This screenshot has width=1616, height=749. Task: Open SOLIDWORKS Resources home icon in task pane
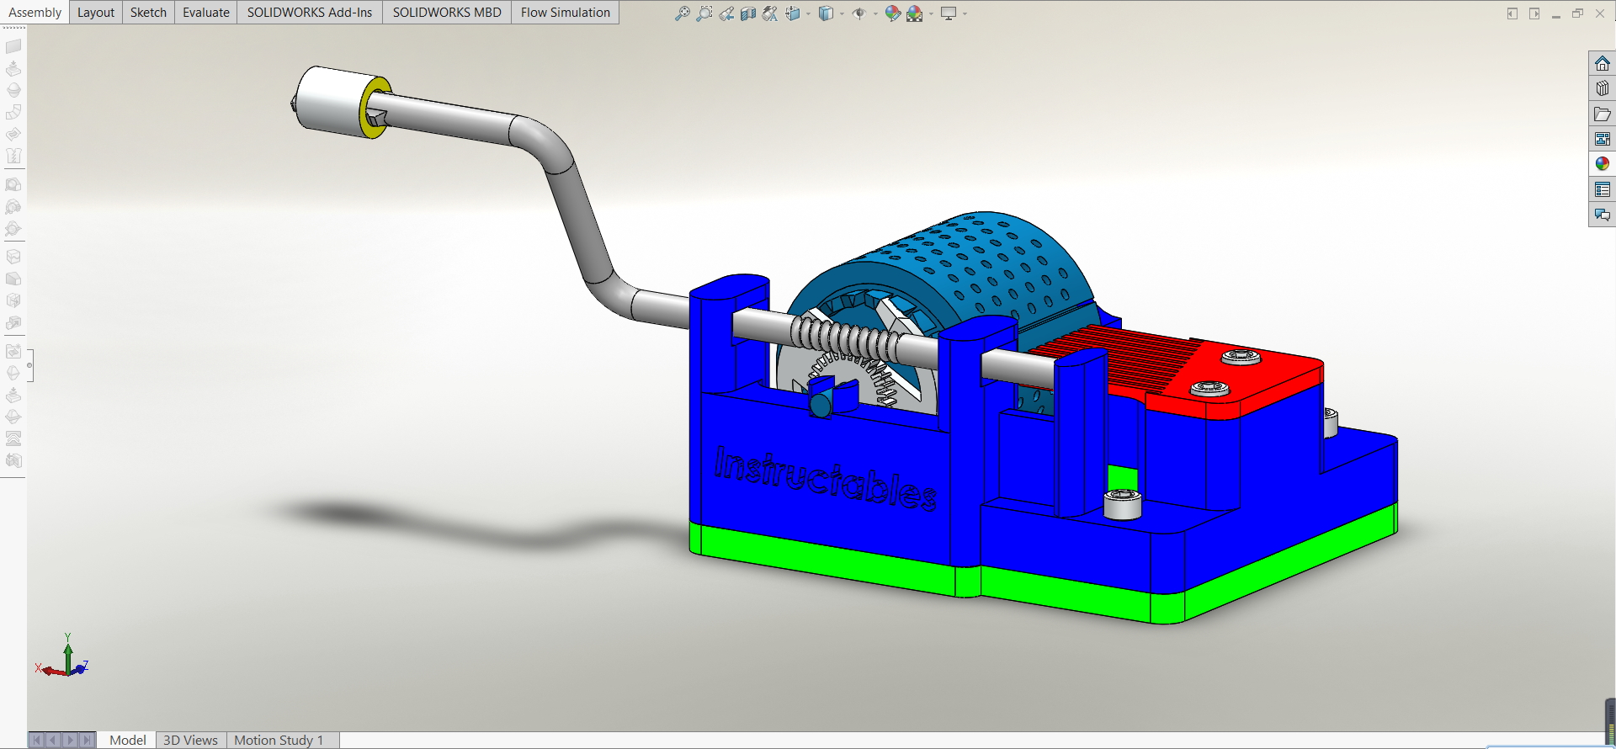pyautogui.click(x=1602, y=64)
